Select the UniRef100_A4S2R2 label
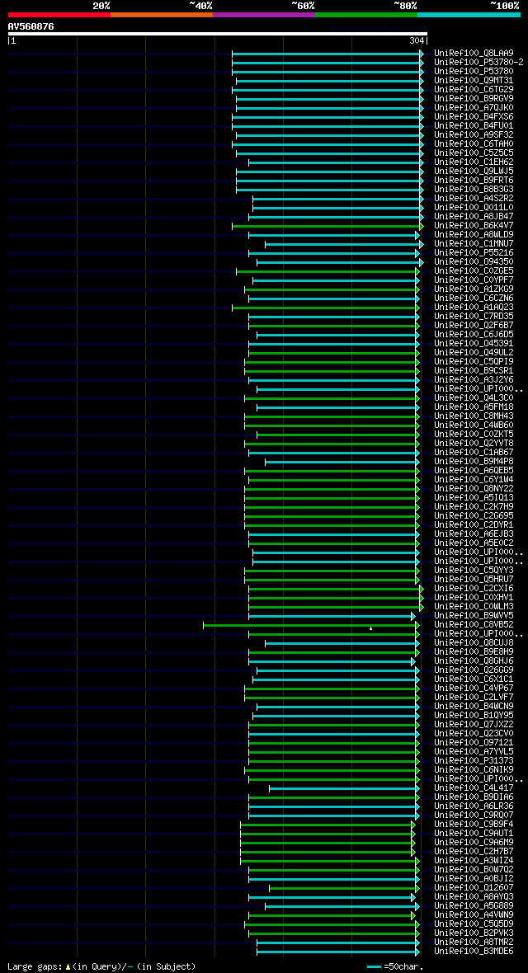This screenshot has height=973, width=528. tap(474, 198)
